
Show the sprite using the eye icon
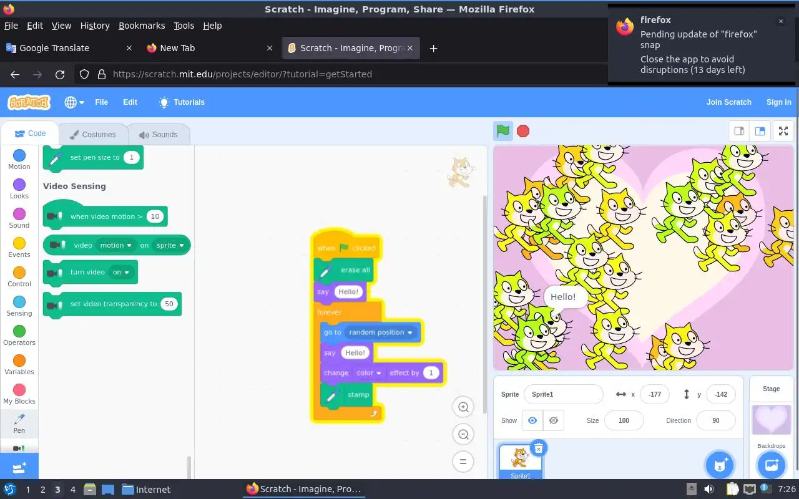[x=532, y=420]
